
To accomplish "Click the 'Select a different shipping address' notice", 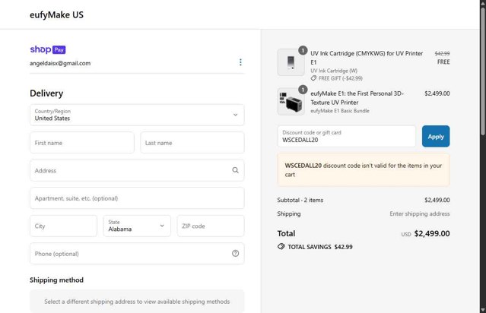I will (137, 302).
